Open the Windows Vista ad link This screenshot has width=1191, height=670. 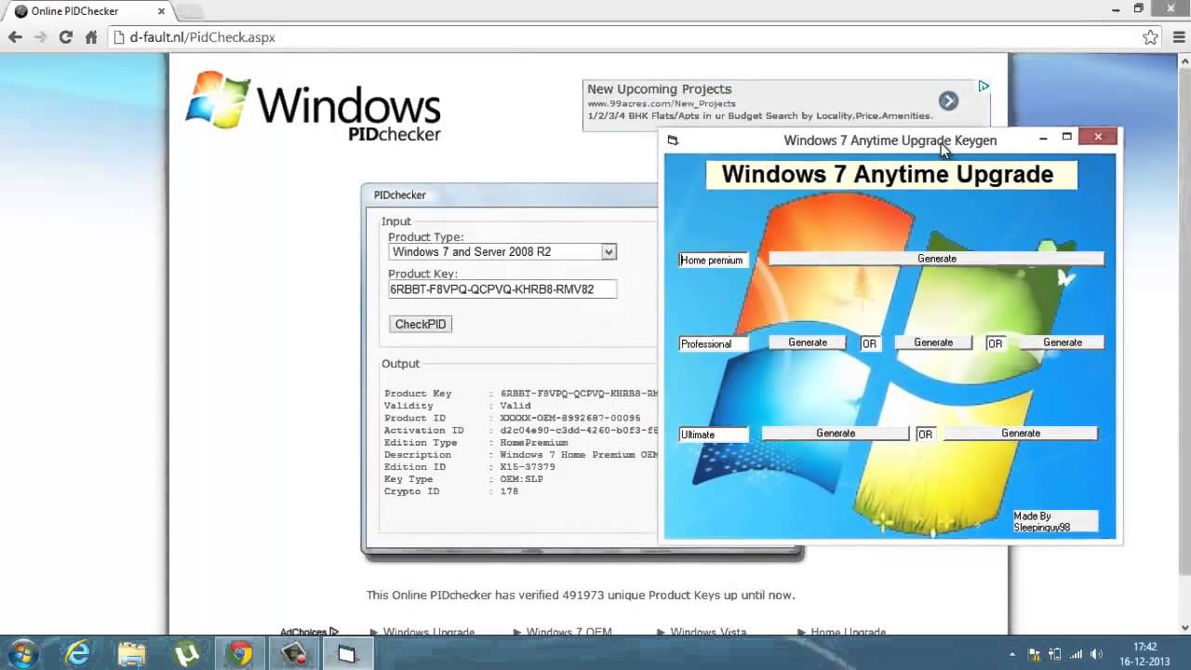(x=708, y=632)
